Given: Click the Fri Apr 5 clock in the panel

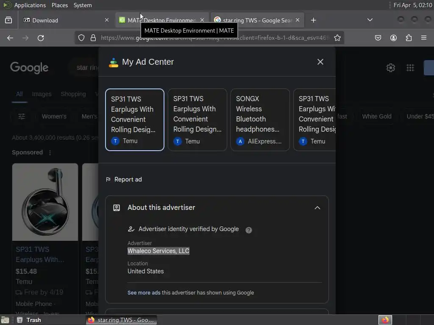Looking at the screenshot, I should tap(413, 5).
